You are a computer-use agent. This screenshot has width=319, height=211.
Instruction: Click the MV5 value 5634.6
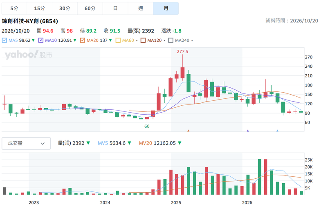(x=118, y=143)
